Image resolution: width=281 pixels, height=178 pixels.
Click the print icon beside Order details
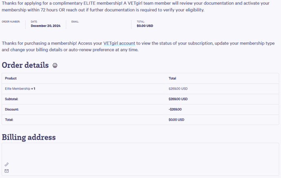point(55,65)
